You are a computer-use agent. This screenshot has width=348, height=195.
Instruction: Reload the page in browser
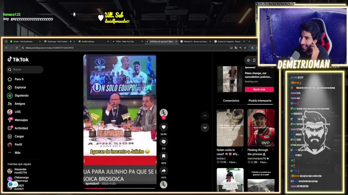coord(17,48)
